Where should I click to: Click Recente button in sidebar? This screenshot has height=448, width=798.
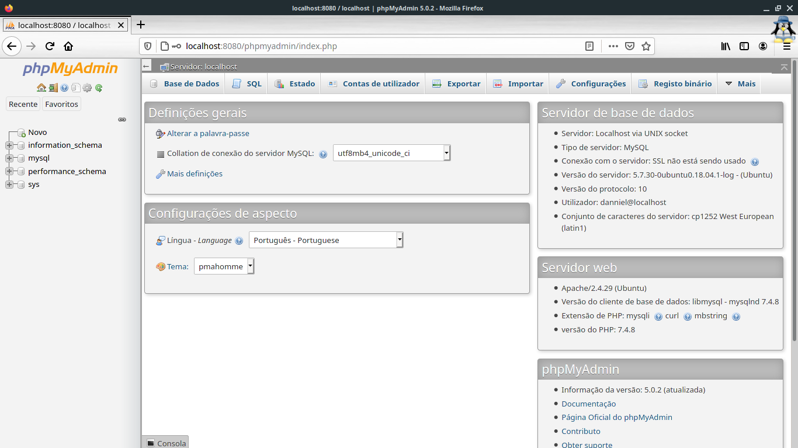click(23, 104)
